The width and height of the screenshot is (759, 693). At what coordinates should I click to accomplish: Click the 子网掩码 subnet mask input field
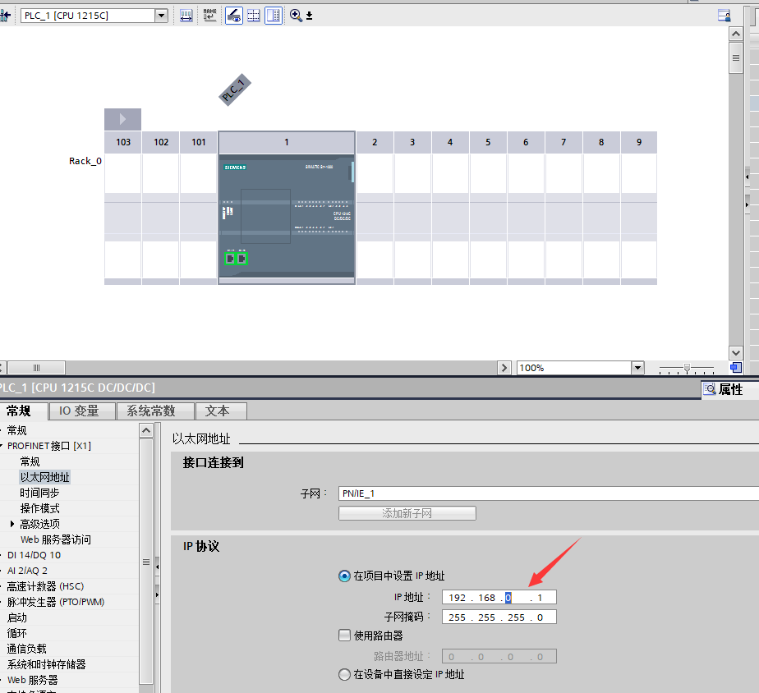pos(499,617)
